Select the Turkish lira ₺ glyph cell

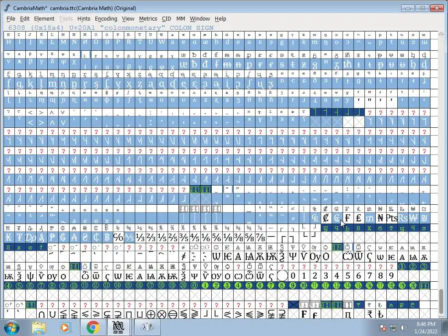pyautogui.click(x=380, y=314)
